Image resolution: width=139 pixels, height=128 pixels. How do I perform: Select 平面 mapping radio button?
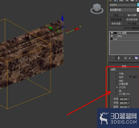coord(117,74)
